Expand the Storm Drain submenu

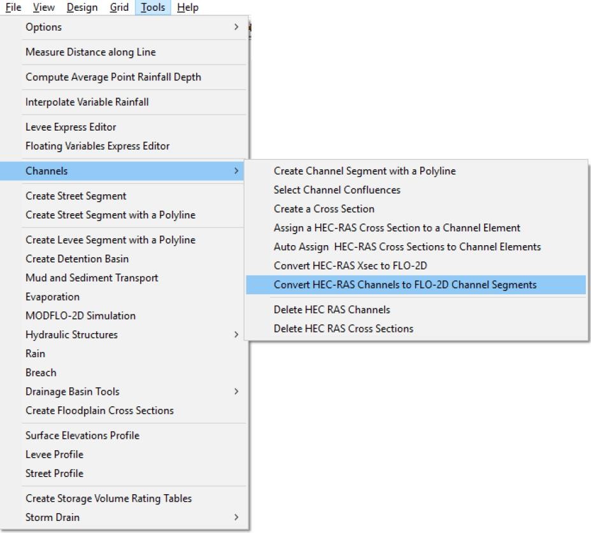tap(52, 517)
